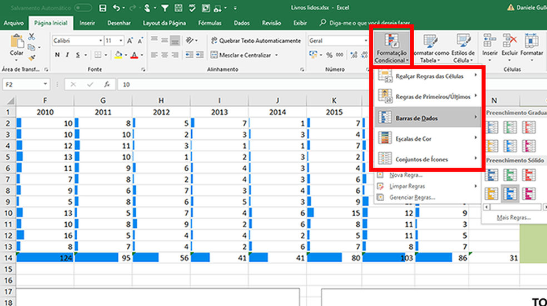Click Quebrar Texto Automaticamente button
Viewport: 547px width, 306px height.
[x=256, y=40]
